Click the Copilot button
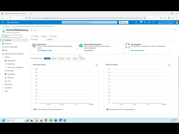The height and width of the screenshot is (134, 179). (x=124, y=22)
